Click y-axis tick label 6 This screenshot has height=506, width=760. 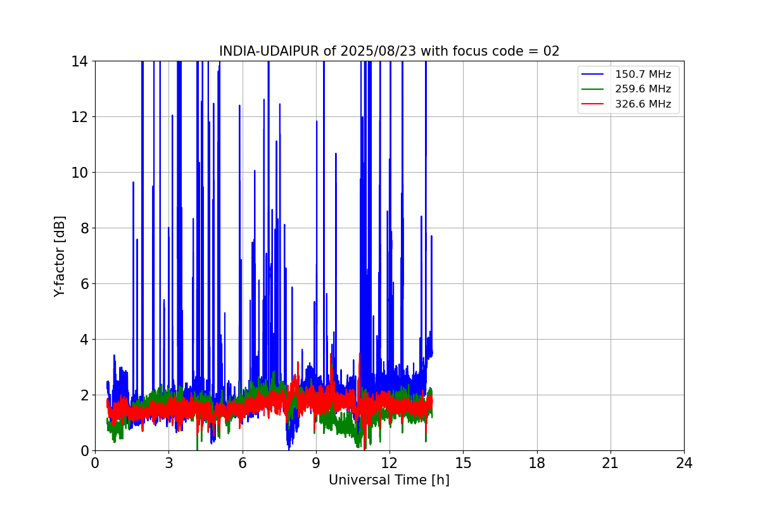tap(84, 284)
